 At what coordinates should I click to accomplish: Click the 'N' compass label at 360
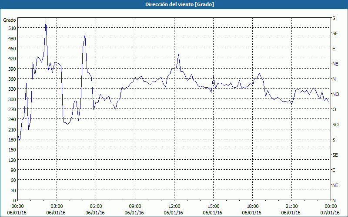click(x=334, y=79)
